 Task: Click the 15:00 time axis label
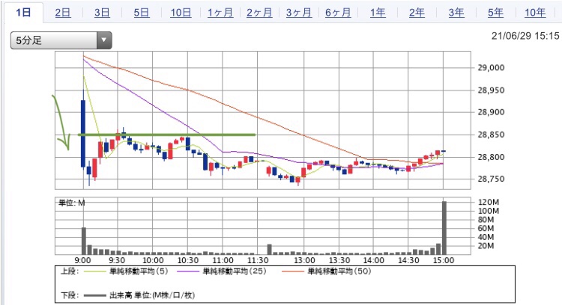[444, 260]
